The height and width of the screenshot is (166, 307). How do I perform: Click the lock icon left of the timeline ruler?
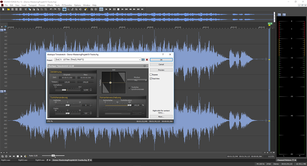coord(2,27)
